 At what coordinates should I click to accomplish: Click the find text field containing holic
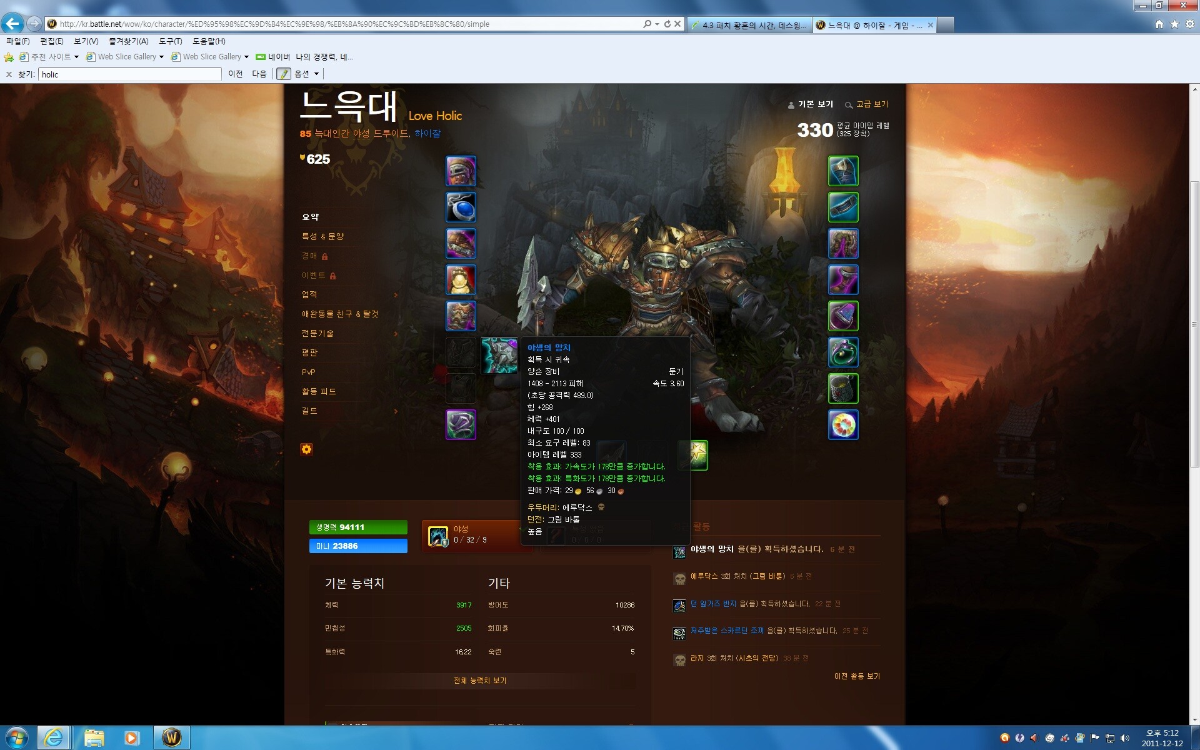pos(130,74)
